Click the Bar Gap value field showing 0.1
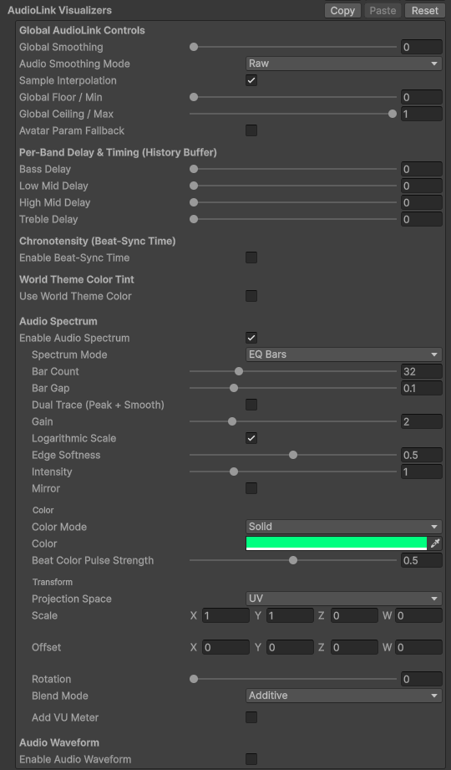451x770 pixels. click(422, 388)
